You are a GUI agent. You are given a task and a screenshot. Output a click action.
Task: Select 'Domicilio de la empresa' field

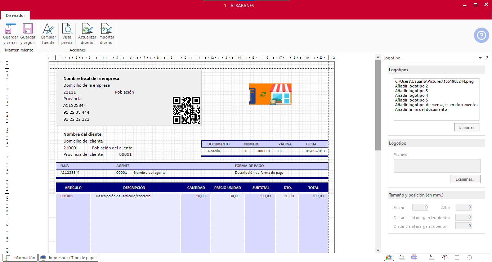pos(86,85)
